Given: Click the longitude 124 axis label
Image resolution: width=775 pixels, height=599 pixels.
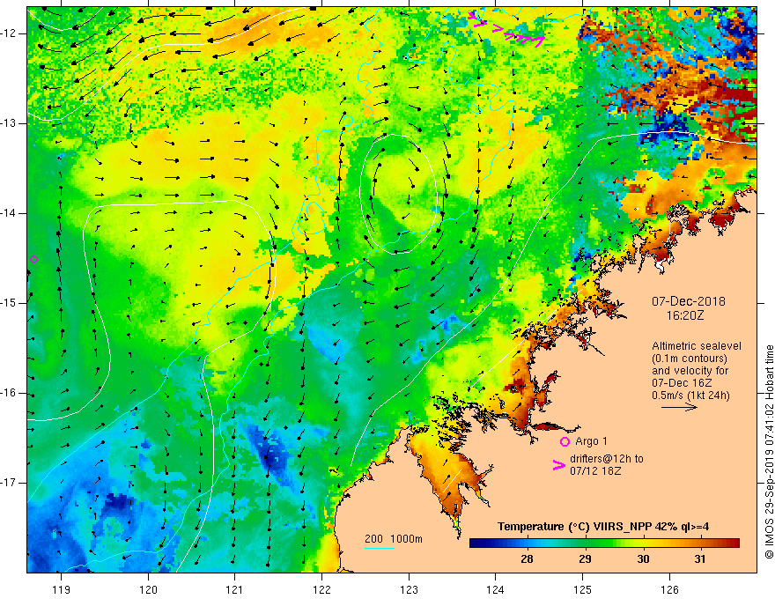Looking at the screenshot, I should [496, 589].
